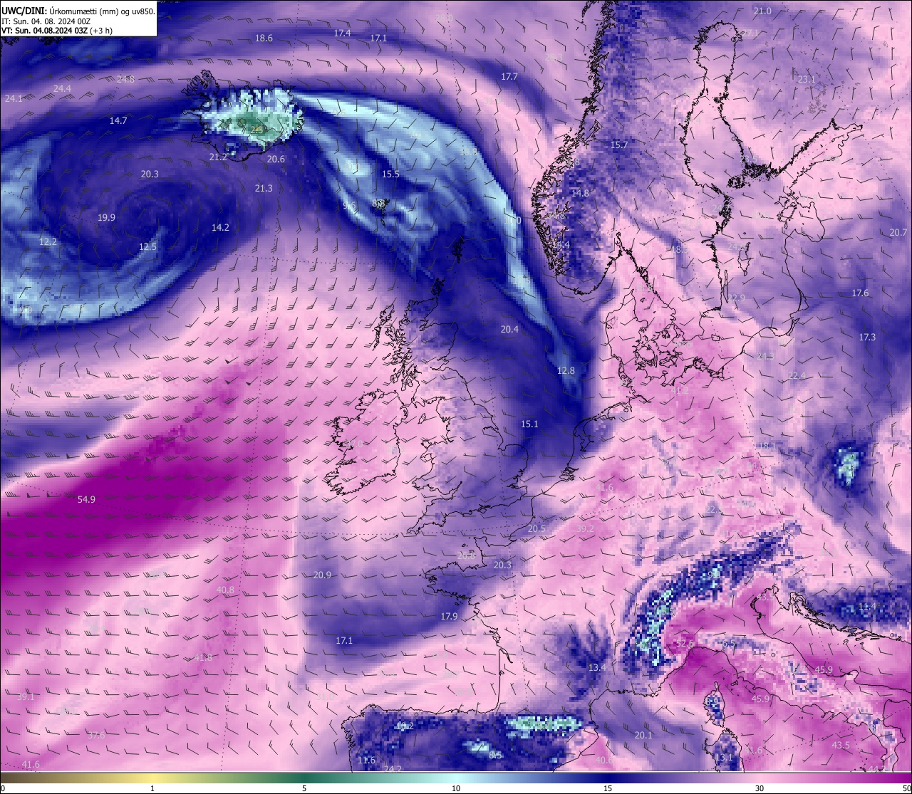Click the legend tick label 50
Image resolution: width=912 pixels, height=794 pixels.
(906, 789)
